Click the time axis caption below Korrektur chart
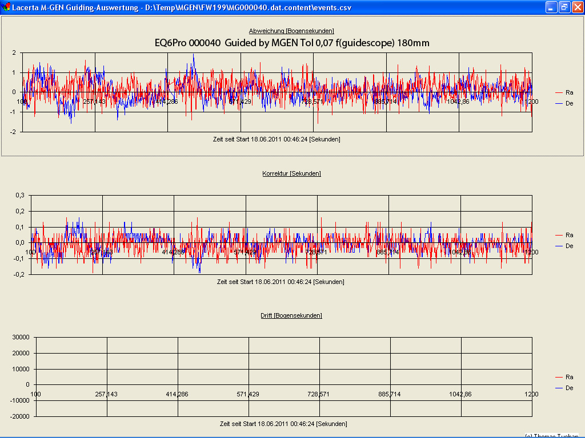 pyautogui.click(x=281, y=282)
